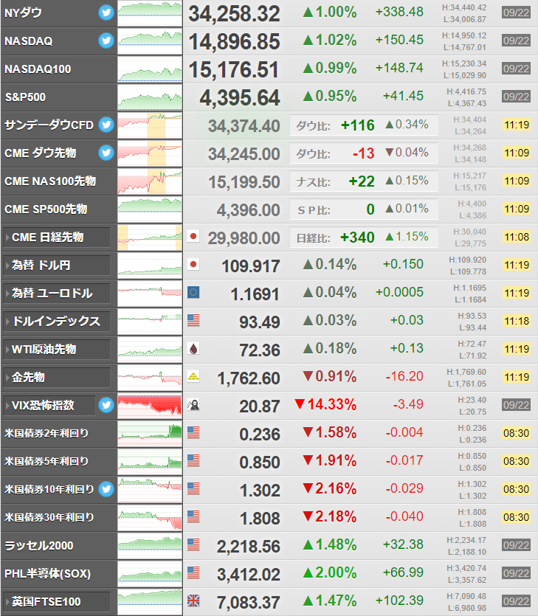Viewport: 538px width, 616px height.
Task: Open the サンデーダウCFD mini chart
Action: (150, 125)
